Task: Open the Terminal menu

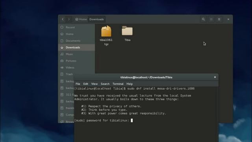Action: coord(118,84)
